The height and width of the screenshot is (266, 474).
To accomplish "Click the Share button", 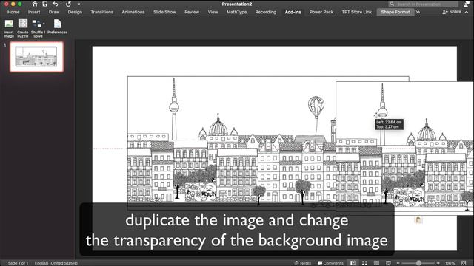I will click(451, 12).
